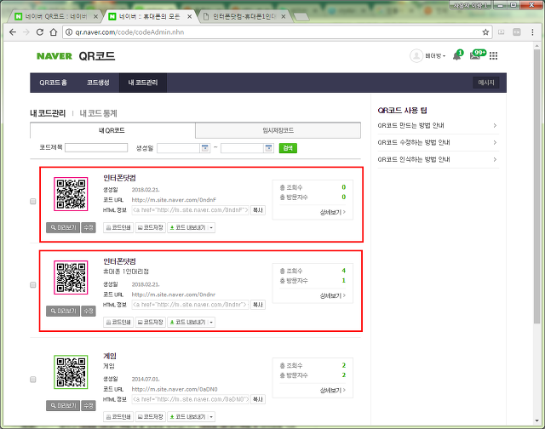Click 코드저장 for 휴대폰 1인대리점 code
This screenshot has width=545, height=429.
150,323
